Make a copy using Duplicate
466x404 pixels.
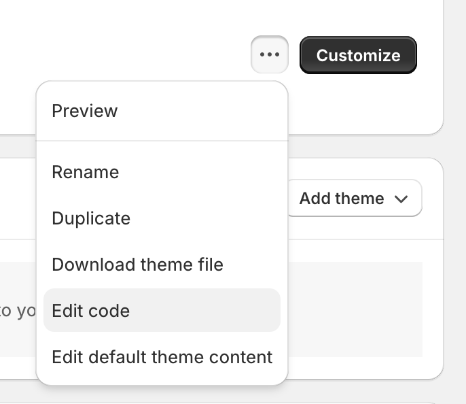pos(91,218)
